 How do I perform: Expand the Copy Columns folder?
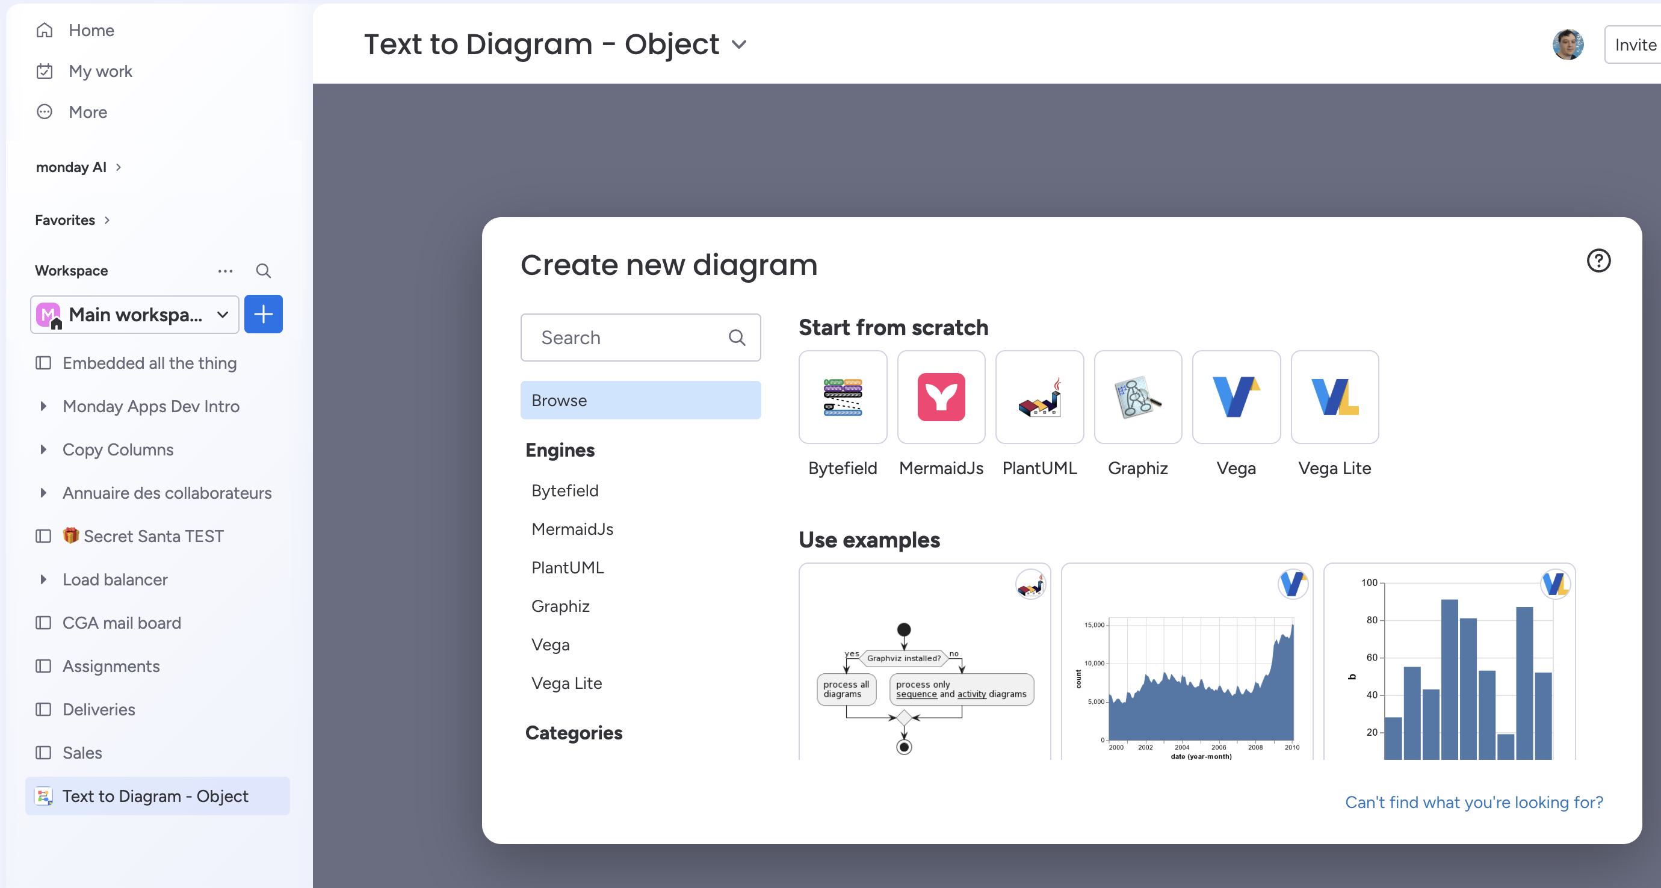[43, 450]
